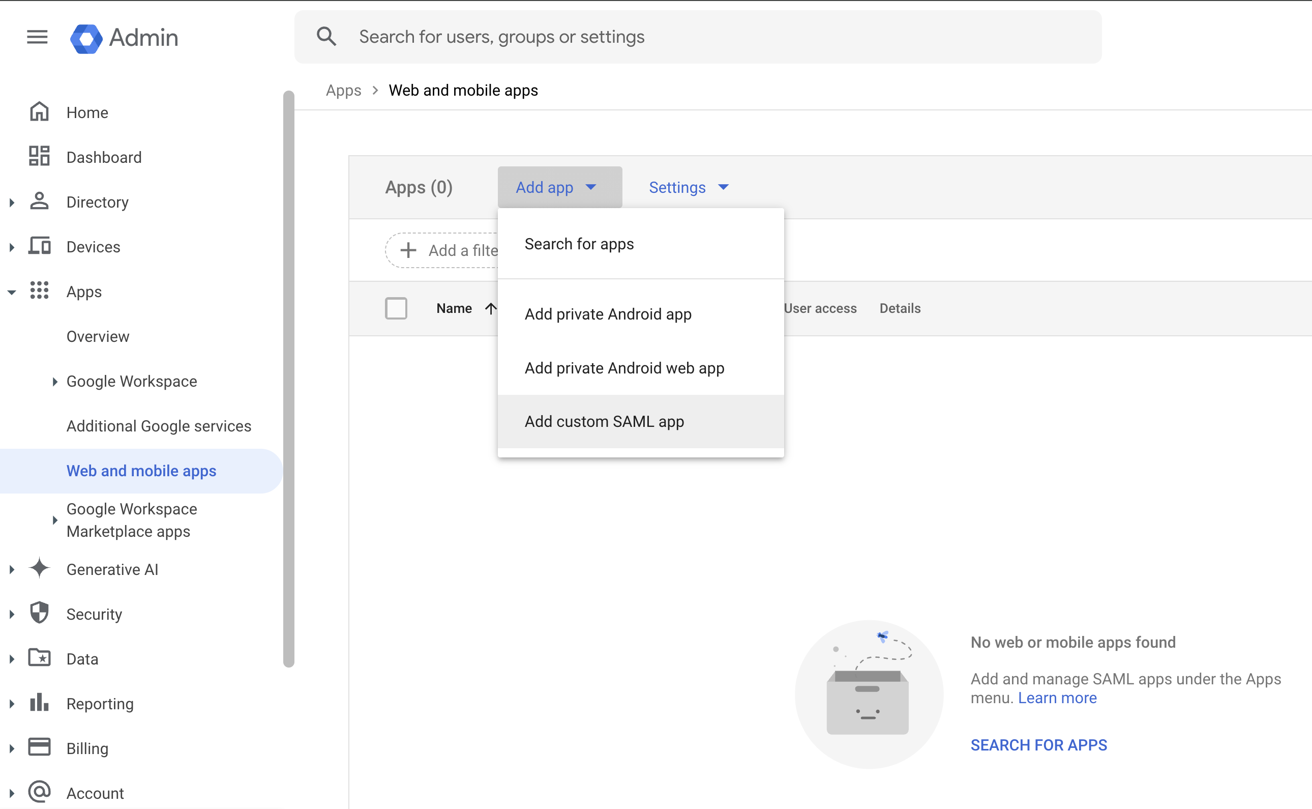The image size is (1312, 809).
Task: Click the Reporting bar chart icon
Action: coord(39,703)
